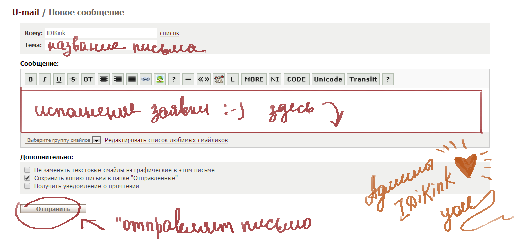Enable 'Не заменять текстовые смайлы' checkbox
The width and height of the screenshot is (521, 243).
(x=28, y=170)
